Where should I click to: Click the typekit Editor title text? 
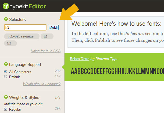(x=28, y=6)
